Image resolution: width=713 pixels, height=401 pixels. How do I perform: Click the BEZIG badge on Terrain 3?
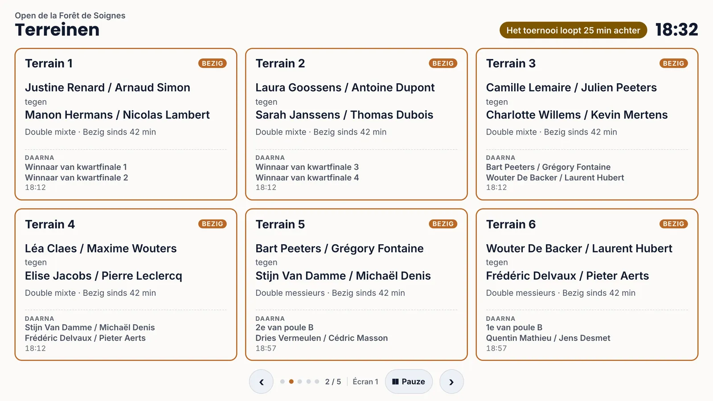[x=673, y=63]
